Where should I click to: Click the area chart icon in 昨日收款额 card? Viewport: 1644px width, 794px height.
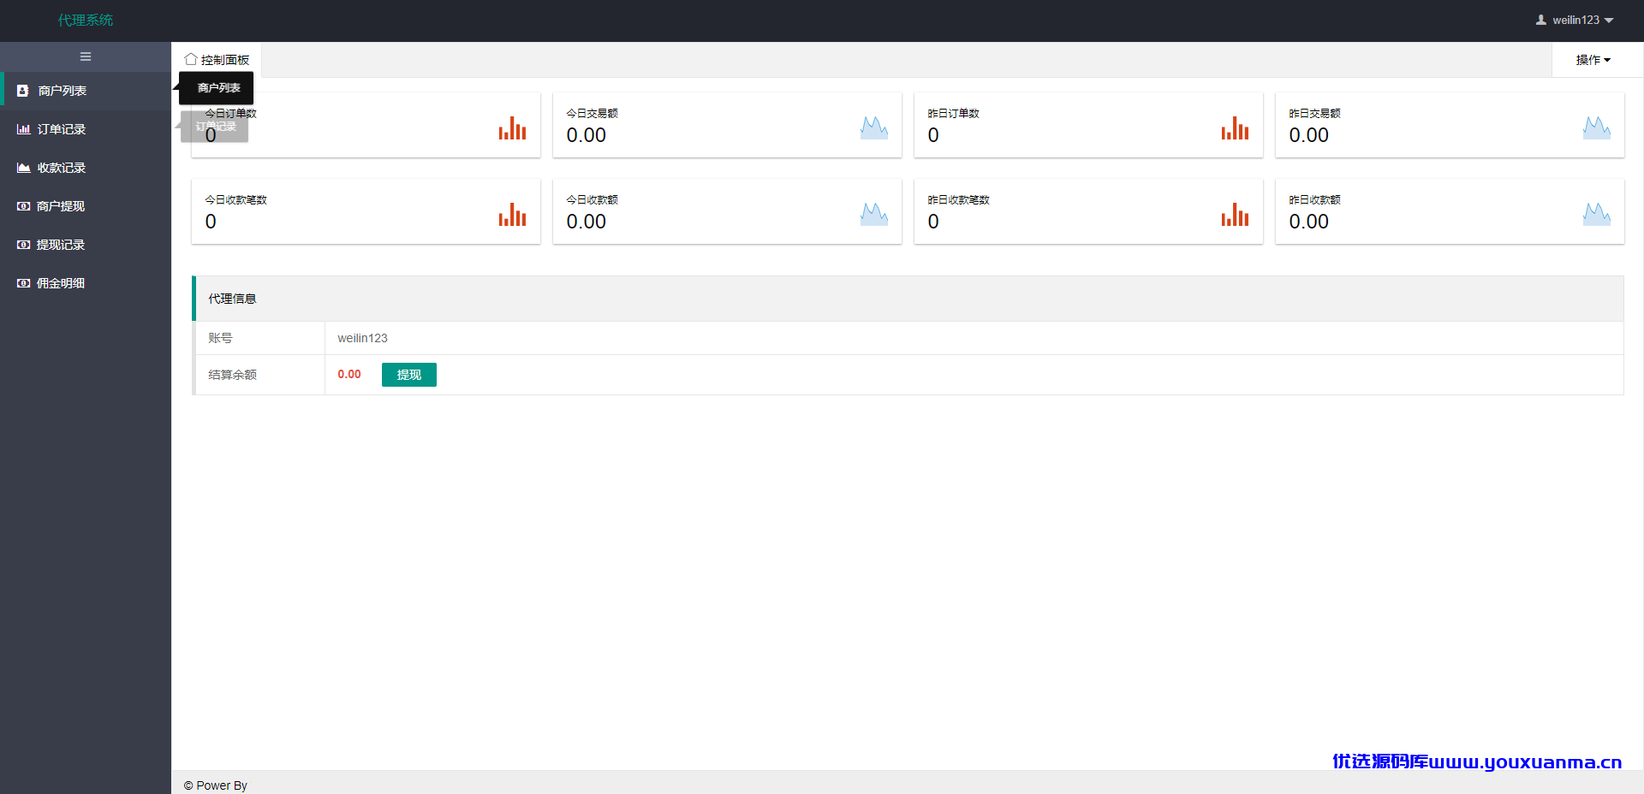1597,215
